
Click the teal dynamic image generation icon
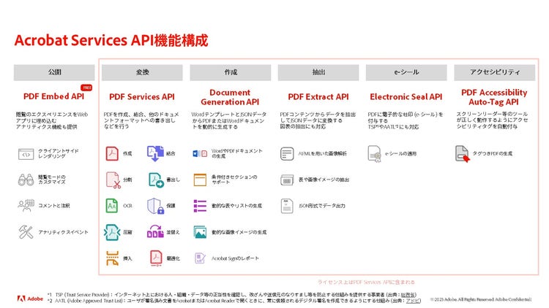(x=200, y=232)
